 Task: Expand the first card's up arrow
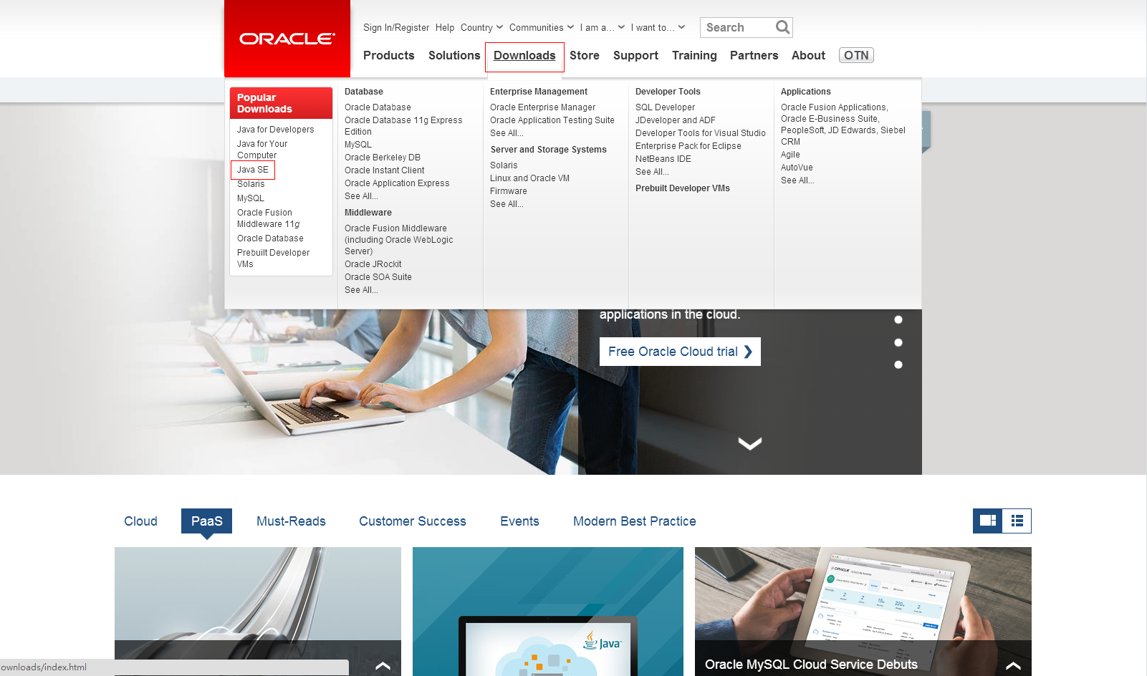coord(383,665)
